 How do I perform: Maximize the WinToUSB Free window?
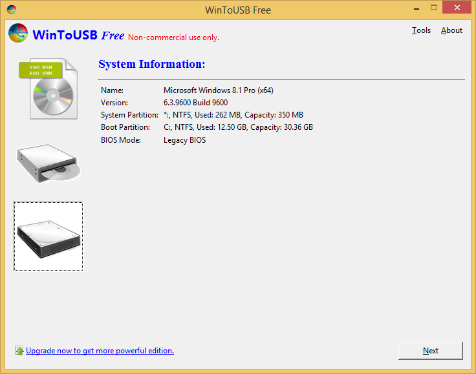click(x=434, y=8)
